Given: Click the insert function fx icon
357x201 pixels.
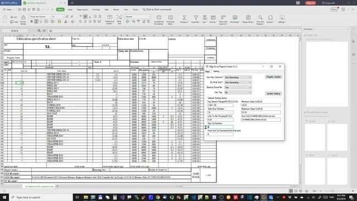Looking at the screenshot, I should pos(44,31).
